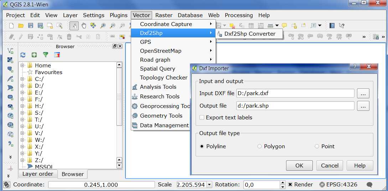This screenshot has width=388, height=191.
Task: Open the text annotation dropdown arrow
Action: coord(320,26)
